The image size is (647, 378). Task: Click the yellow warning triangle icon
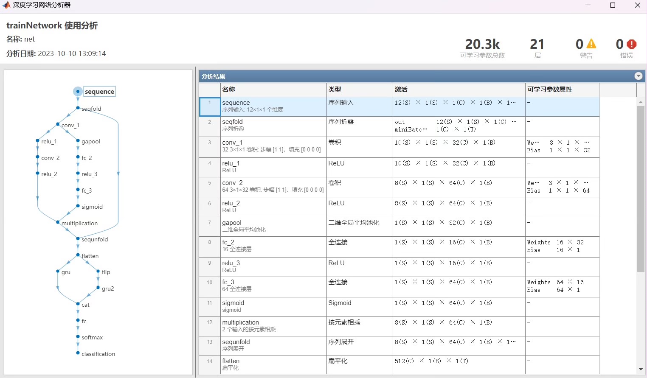click(591, 44)
